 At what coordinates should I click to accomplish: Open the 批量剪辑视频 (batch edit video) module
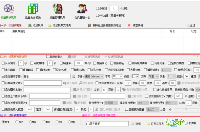pos(57,11)
